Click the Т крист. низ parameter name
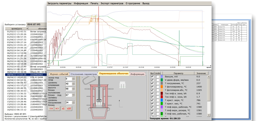 [x=174, y=104]
